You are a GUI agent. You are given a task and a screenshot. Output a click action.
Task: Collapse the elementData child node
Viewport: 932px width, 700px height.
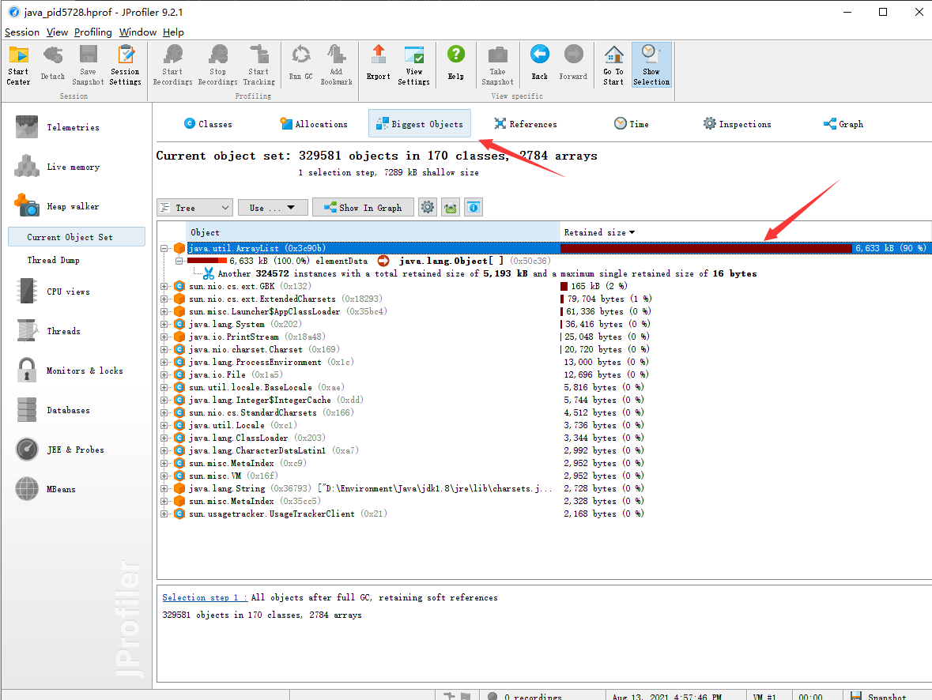tap(179, 261)
